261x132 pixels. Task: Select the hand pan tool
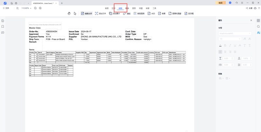point(69,14)
